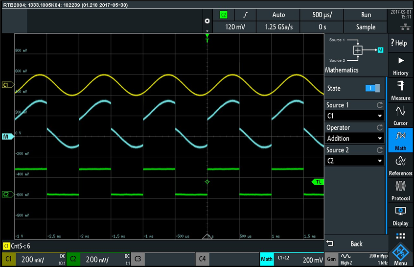
Task: Open the Measure tool
Action: pos(400,90)
